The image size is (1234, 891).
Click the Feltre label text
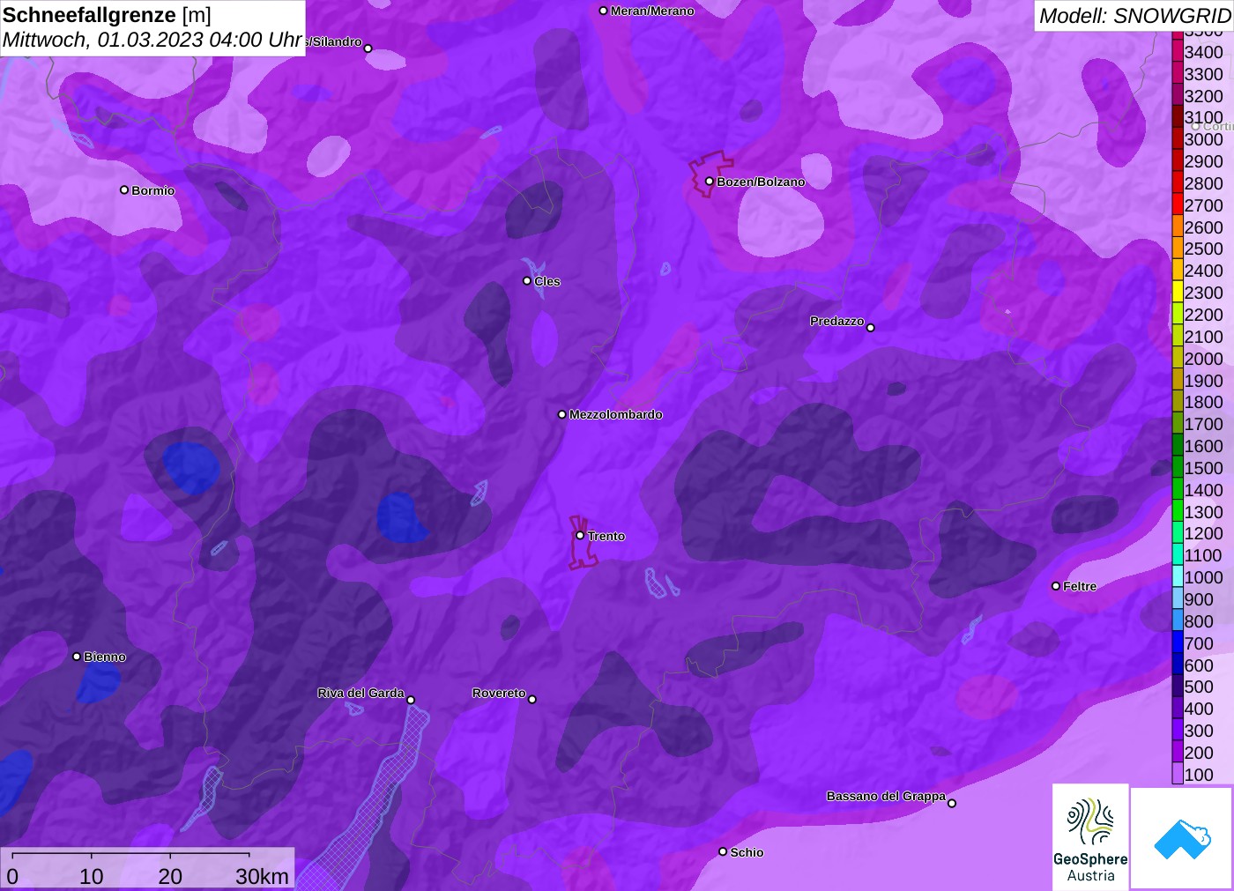pos(1080,586)
